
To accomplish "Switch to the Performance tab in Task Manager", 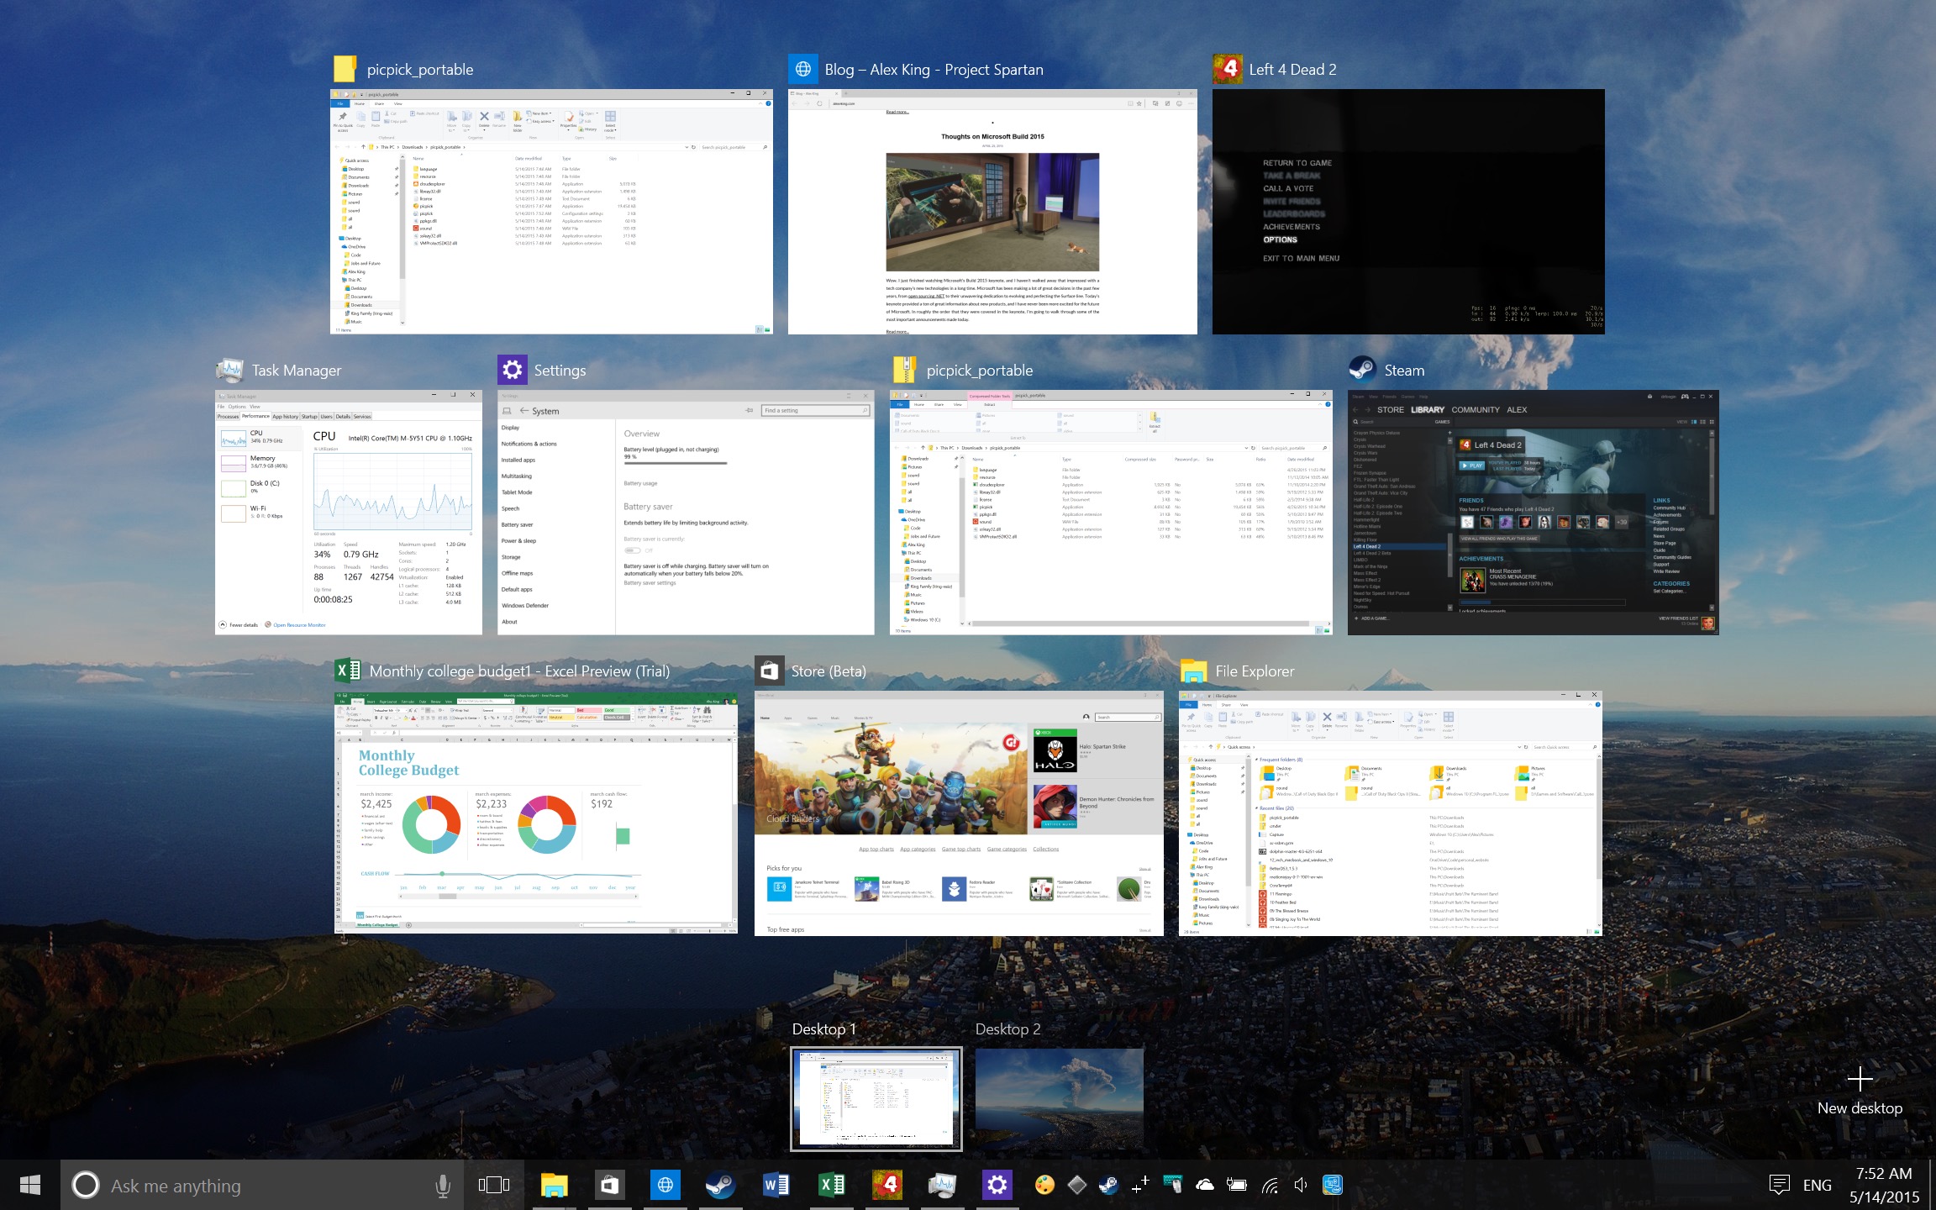I will pos(255,416).
